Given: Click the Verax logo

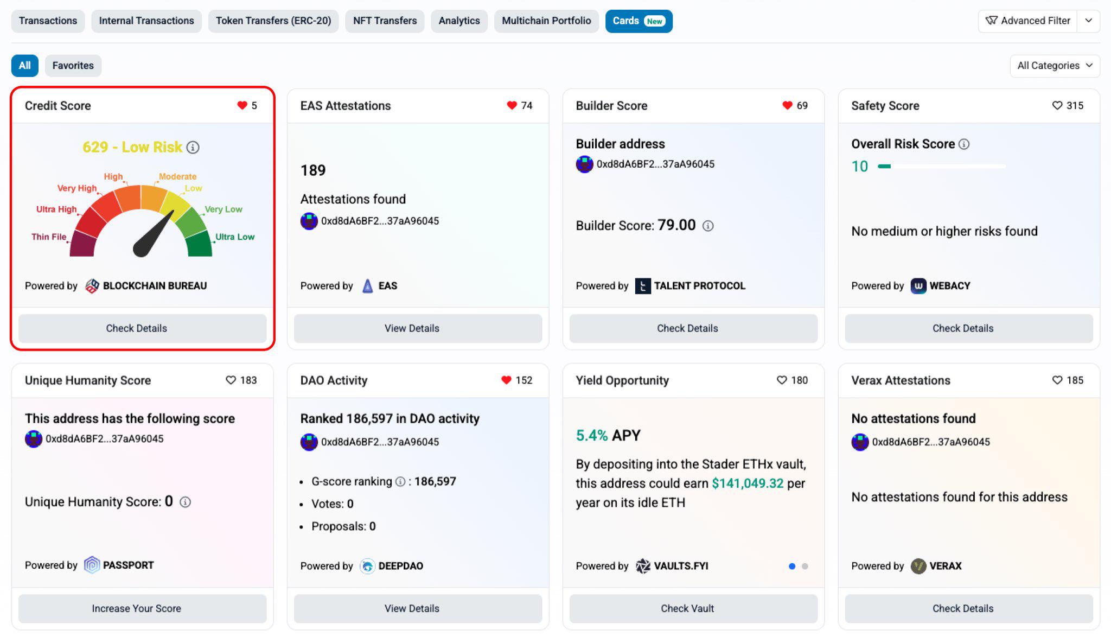Looking at the screenshot, I should pyautogui.click(x=918, y=565).
